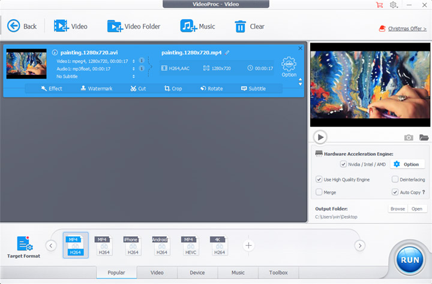Viewport: 432px width, 284px height.
Task: Toggle Use High Quality Engine
Action: tap(319, 179)
